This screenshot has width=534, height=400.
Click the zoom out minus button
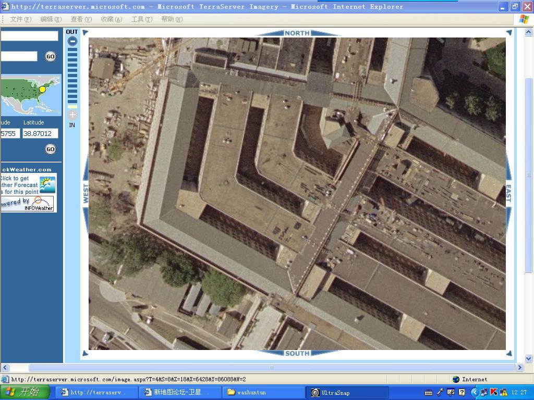(72, 41)
